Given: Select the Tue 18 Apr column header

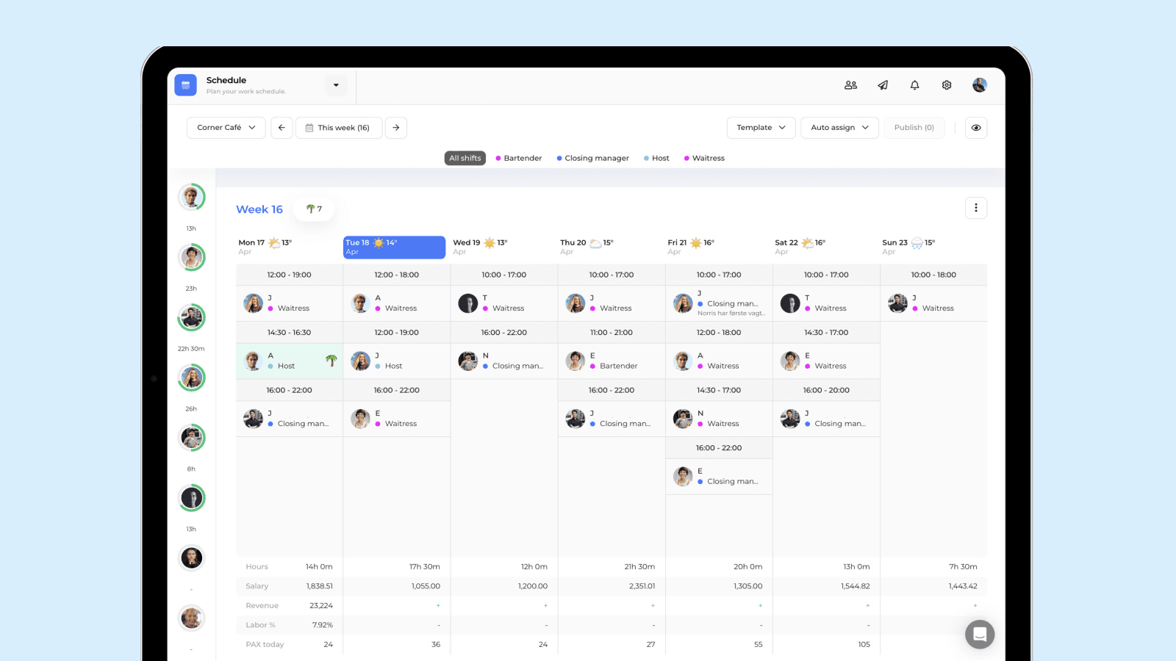Looking at the screenshot, I should [394, 247].
